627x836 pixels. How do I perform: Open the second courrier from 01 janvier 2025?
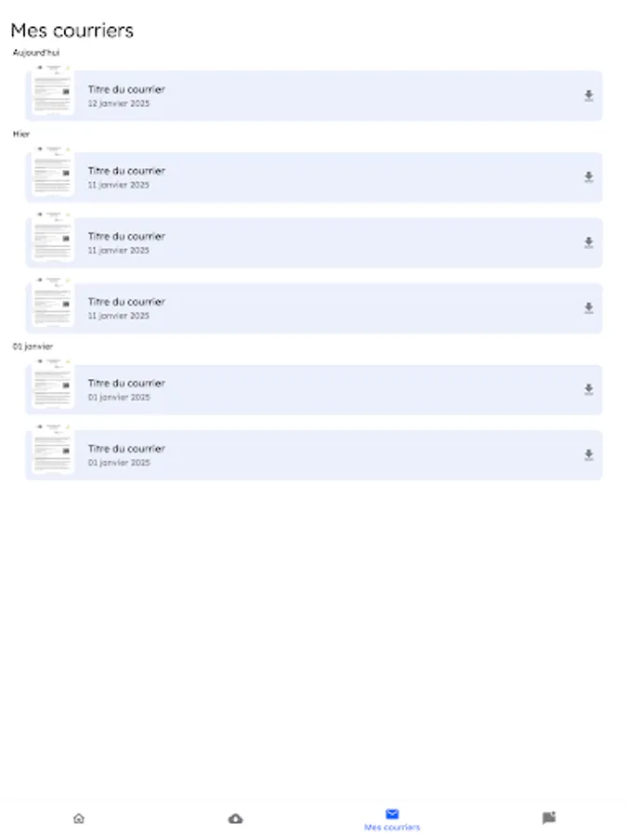click(x=279, y=455)
